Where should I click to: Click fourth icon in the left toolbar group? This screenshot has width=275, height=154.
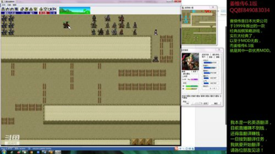coord(16,9)
